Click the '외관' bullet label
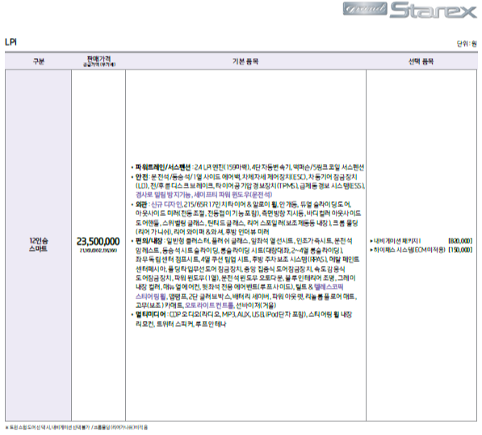Viewport: 482px width, 435px height. pos(142,204)
